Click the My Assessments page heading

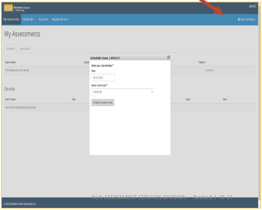coord(22,34)
